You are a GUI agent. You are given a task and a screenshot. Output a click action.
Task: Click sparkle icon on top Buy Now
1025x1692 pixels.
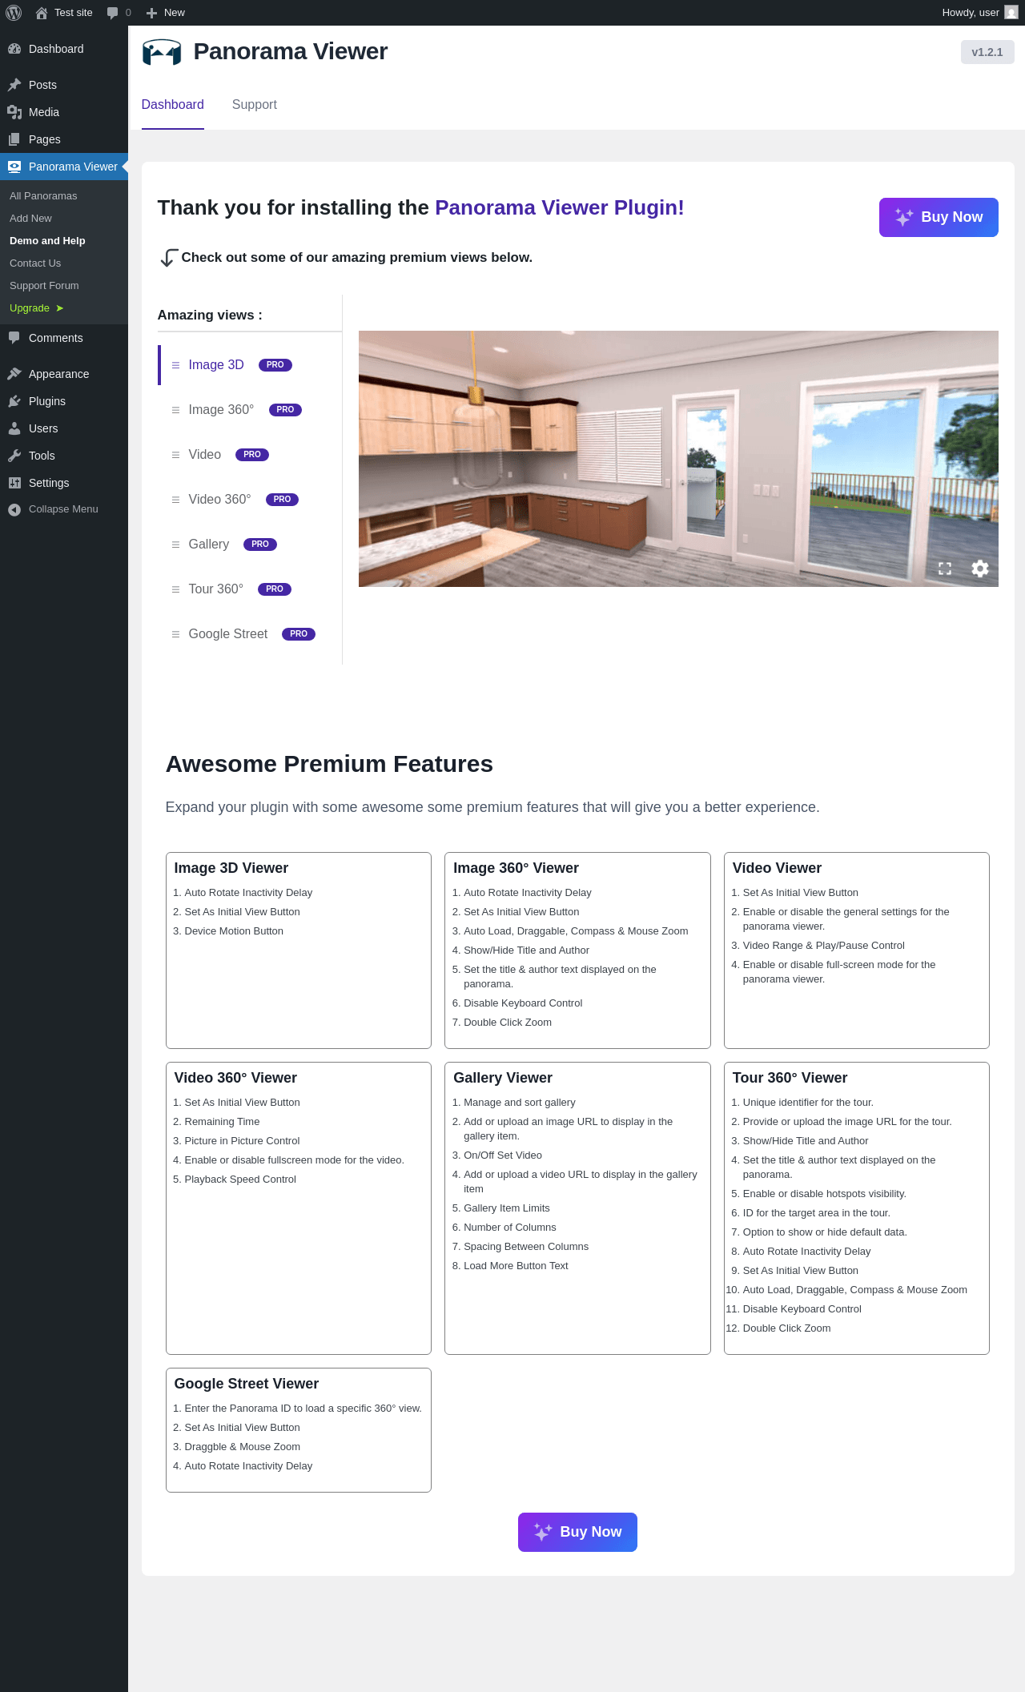pyautogui.click(x=904, y=217)
